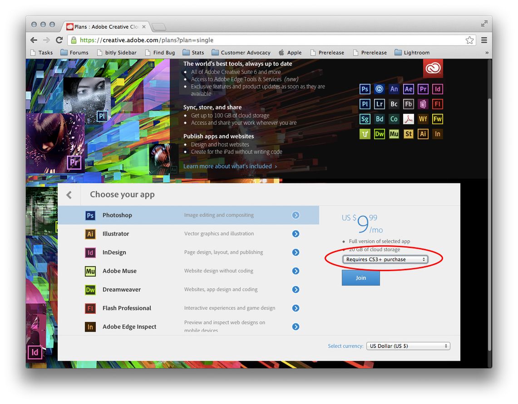Click the green HTTPS padlock icon
518x404 pixels.
[74, 40]
